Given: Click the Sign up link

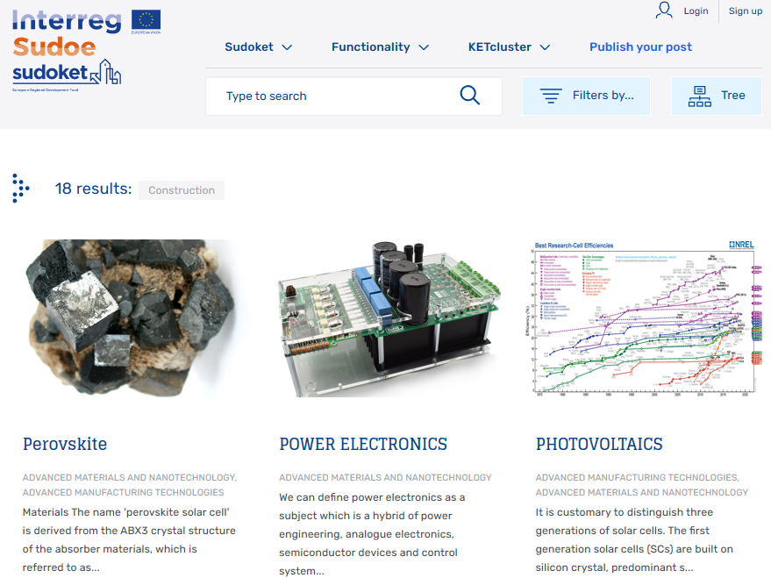Looking at the screenshot, I should [x=746, y=11].
